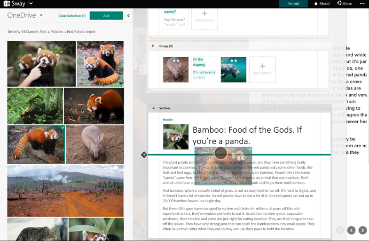This screenshot has width=369, height=241.
Task: Open the OneDrive source dropdown
Action: click(x=41, y=15)
